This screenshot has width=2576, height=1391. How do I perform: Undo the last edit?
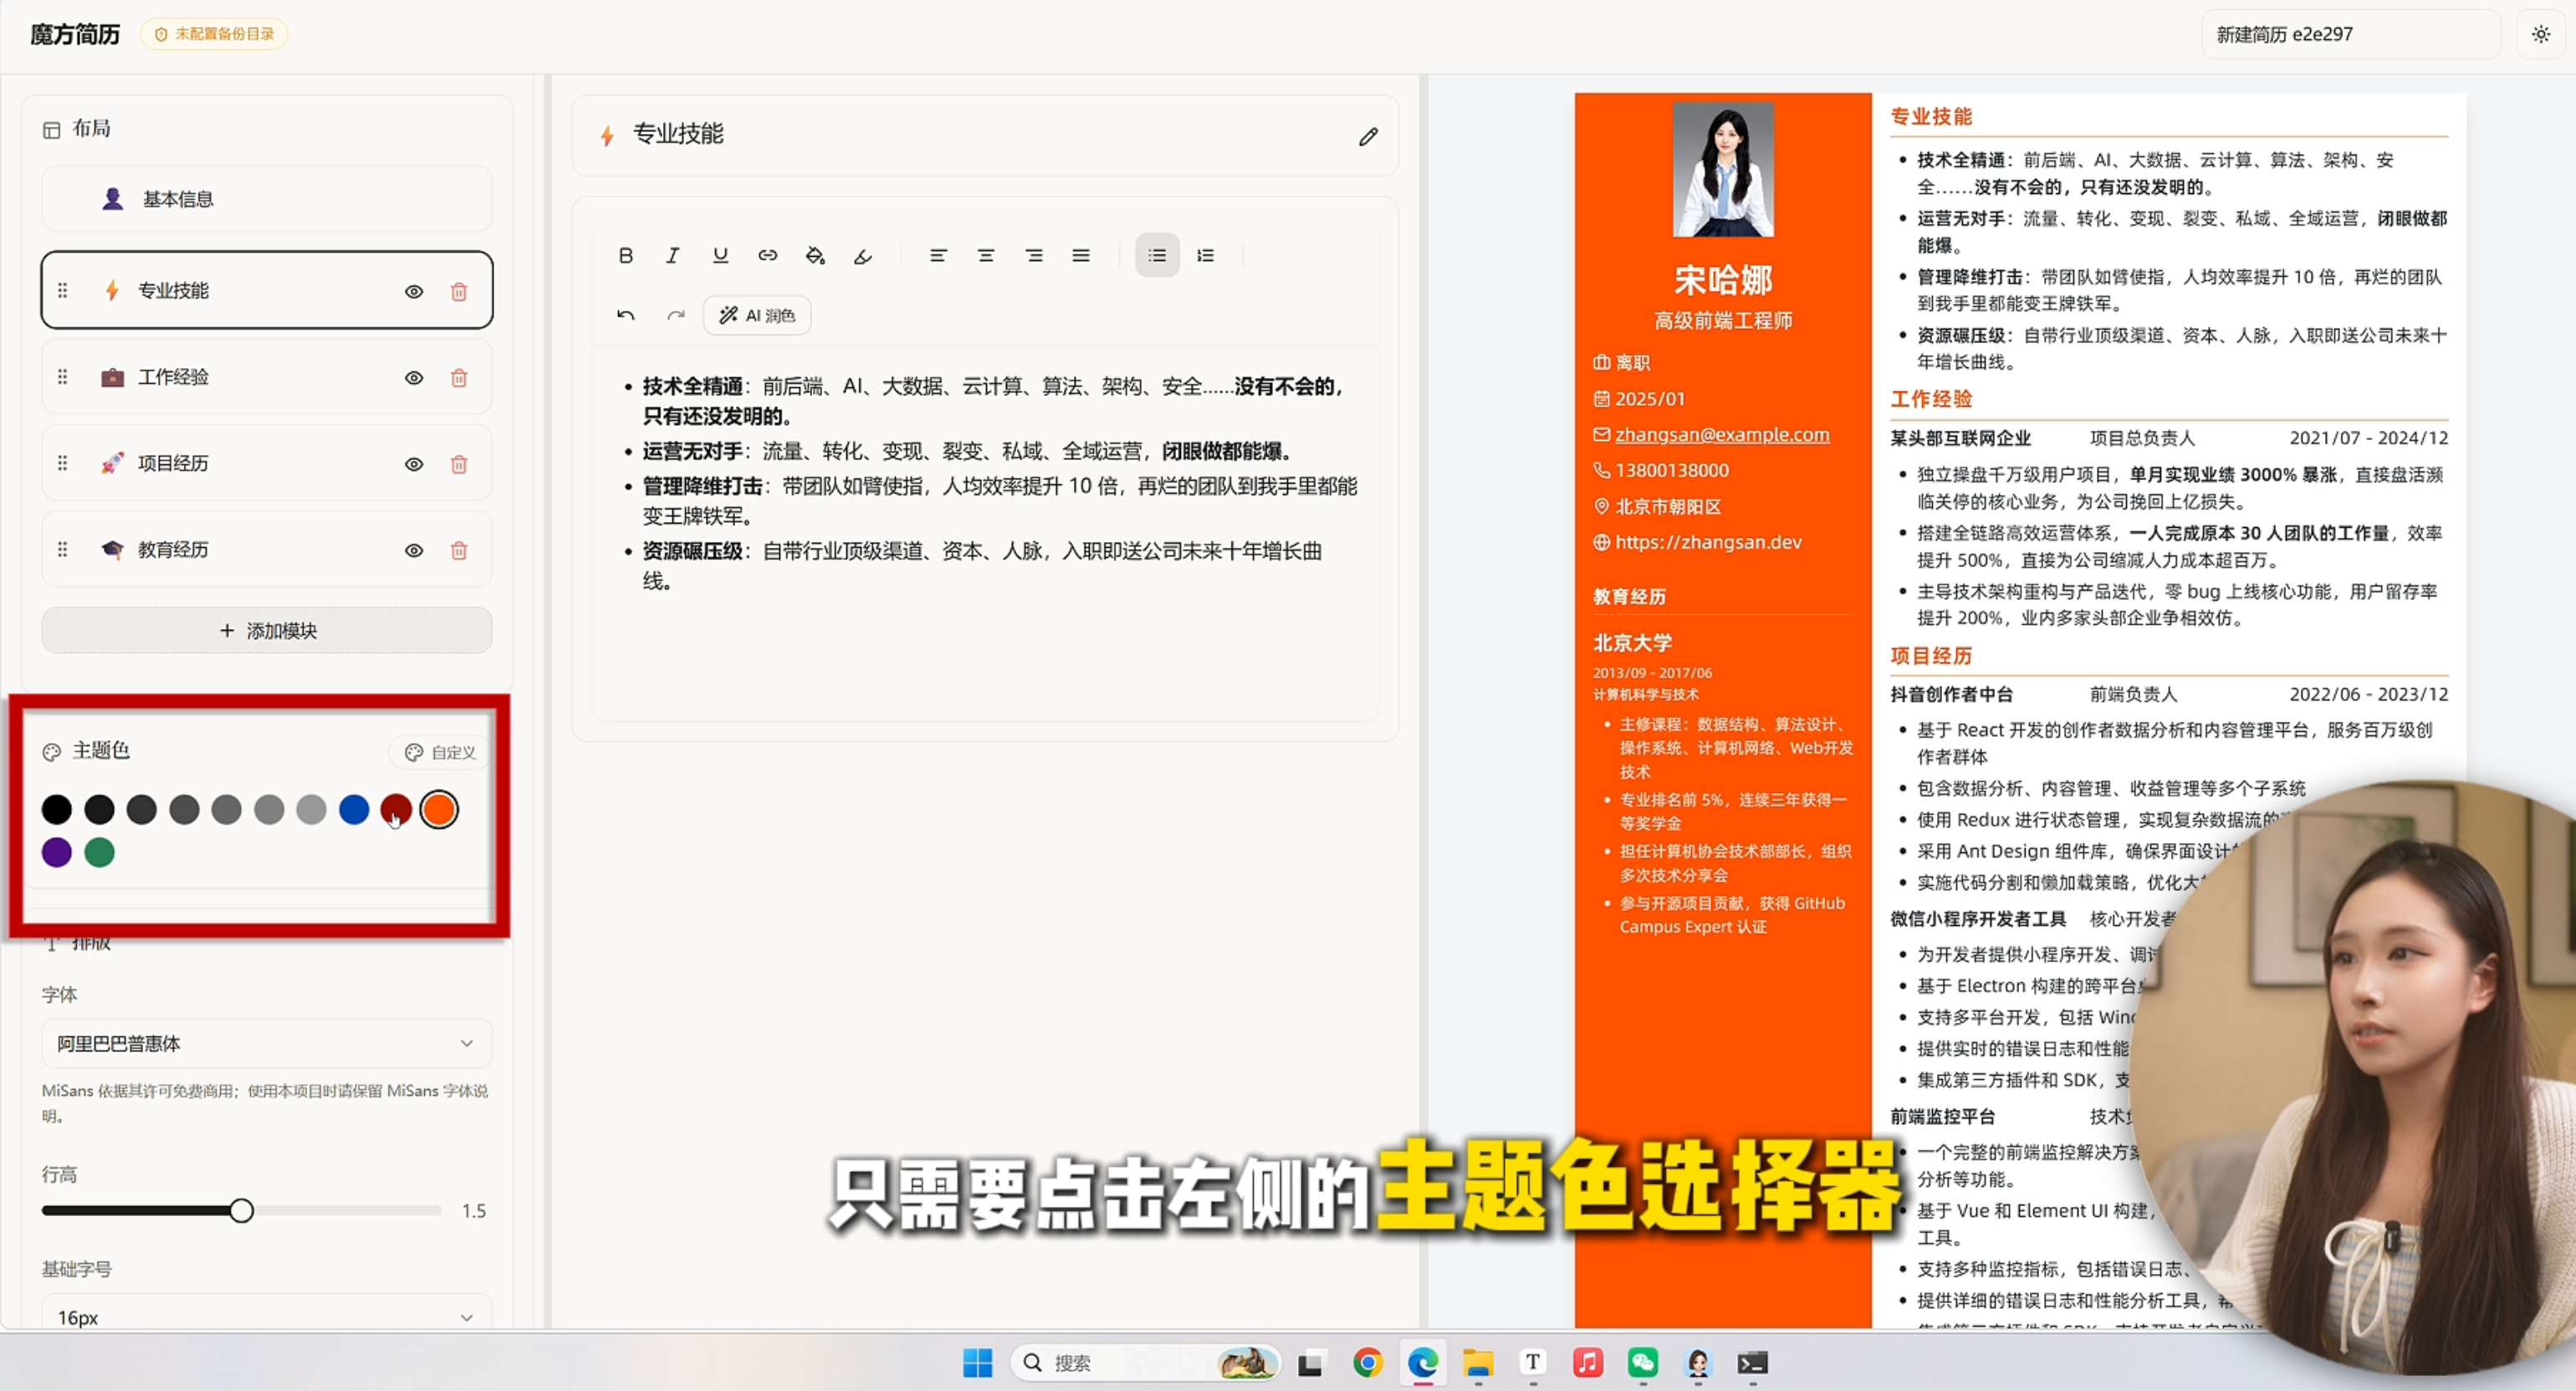626,315
